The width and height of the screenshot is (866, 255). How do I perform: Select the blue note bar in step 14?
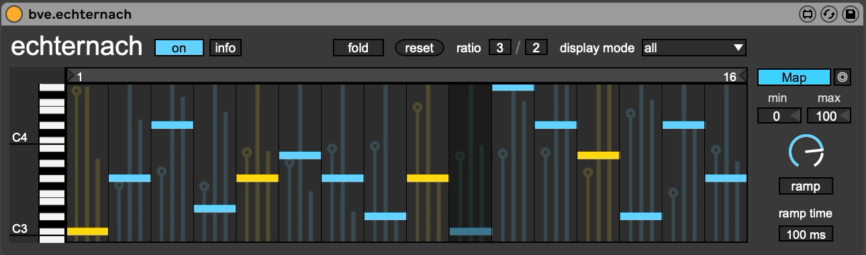coord(640,216)
